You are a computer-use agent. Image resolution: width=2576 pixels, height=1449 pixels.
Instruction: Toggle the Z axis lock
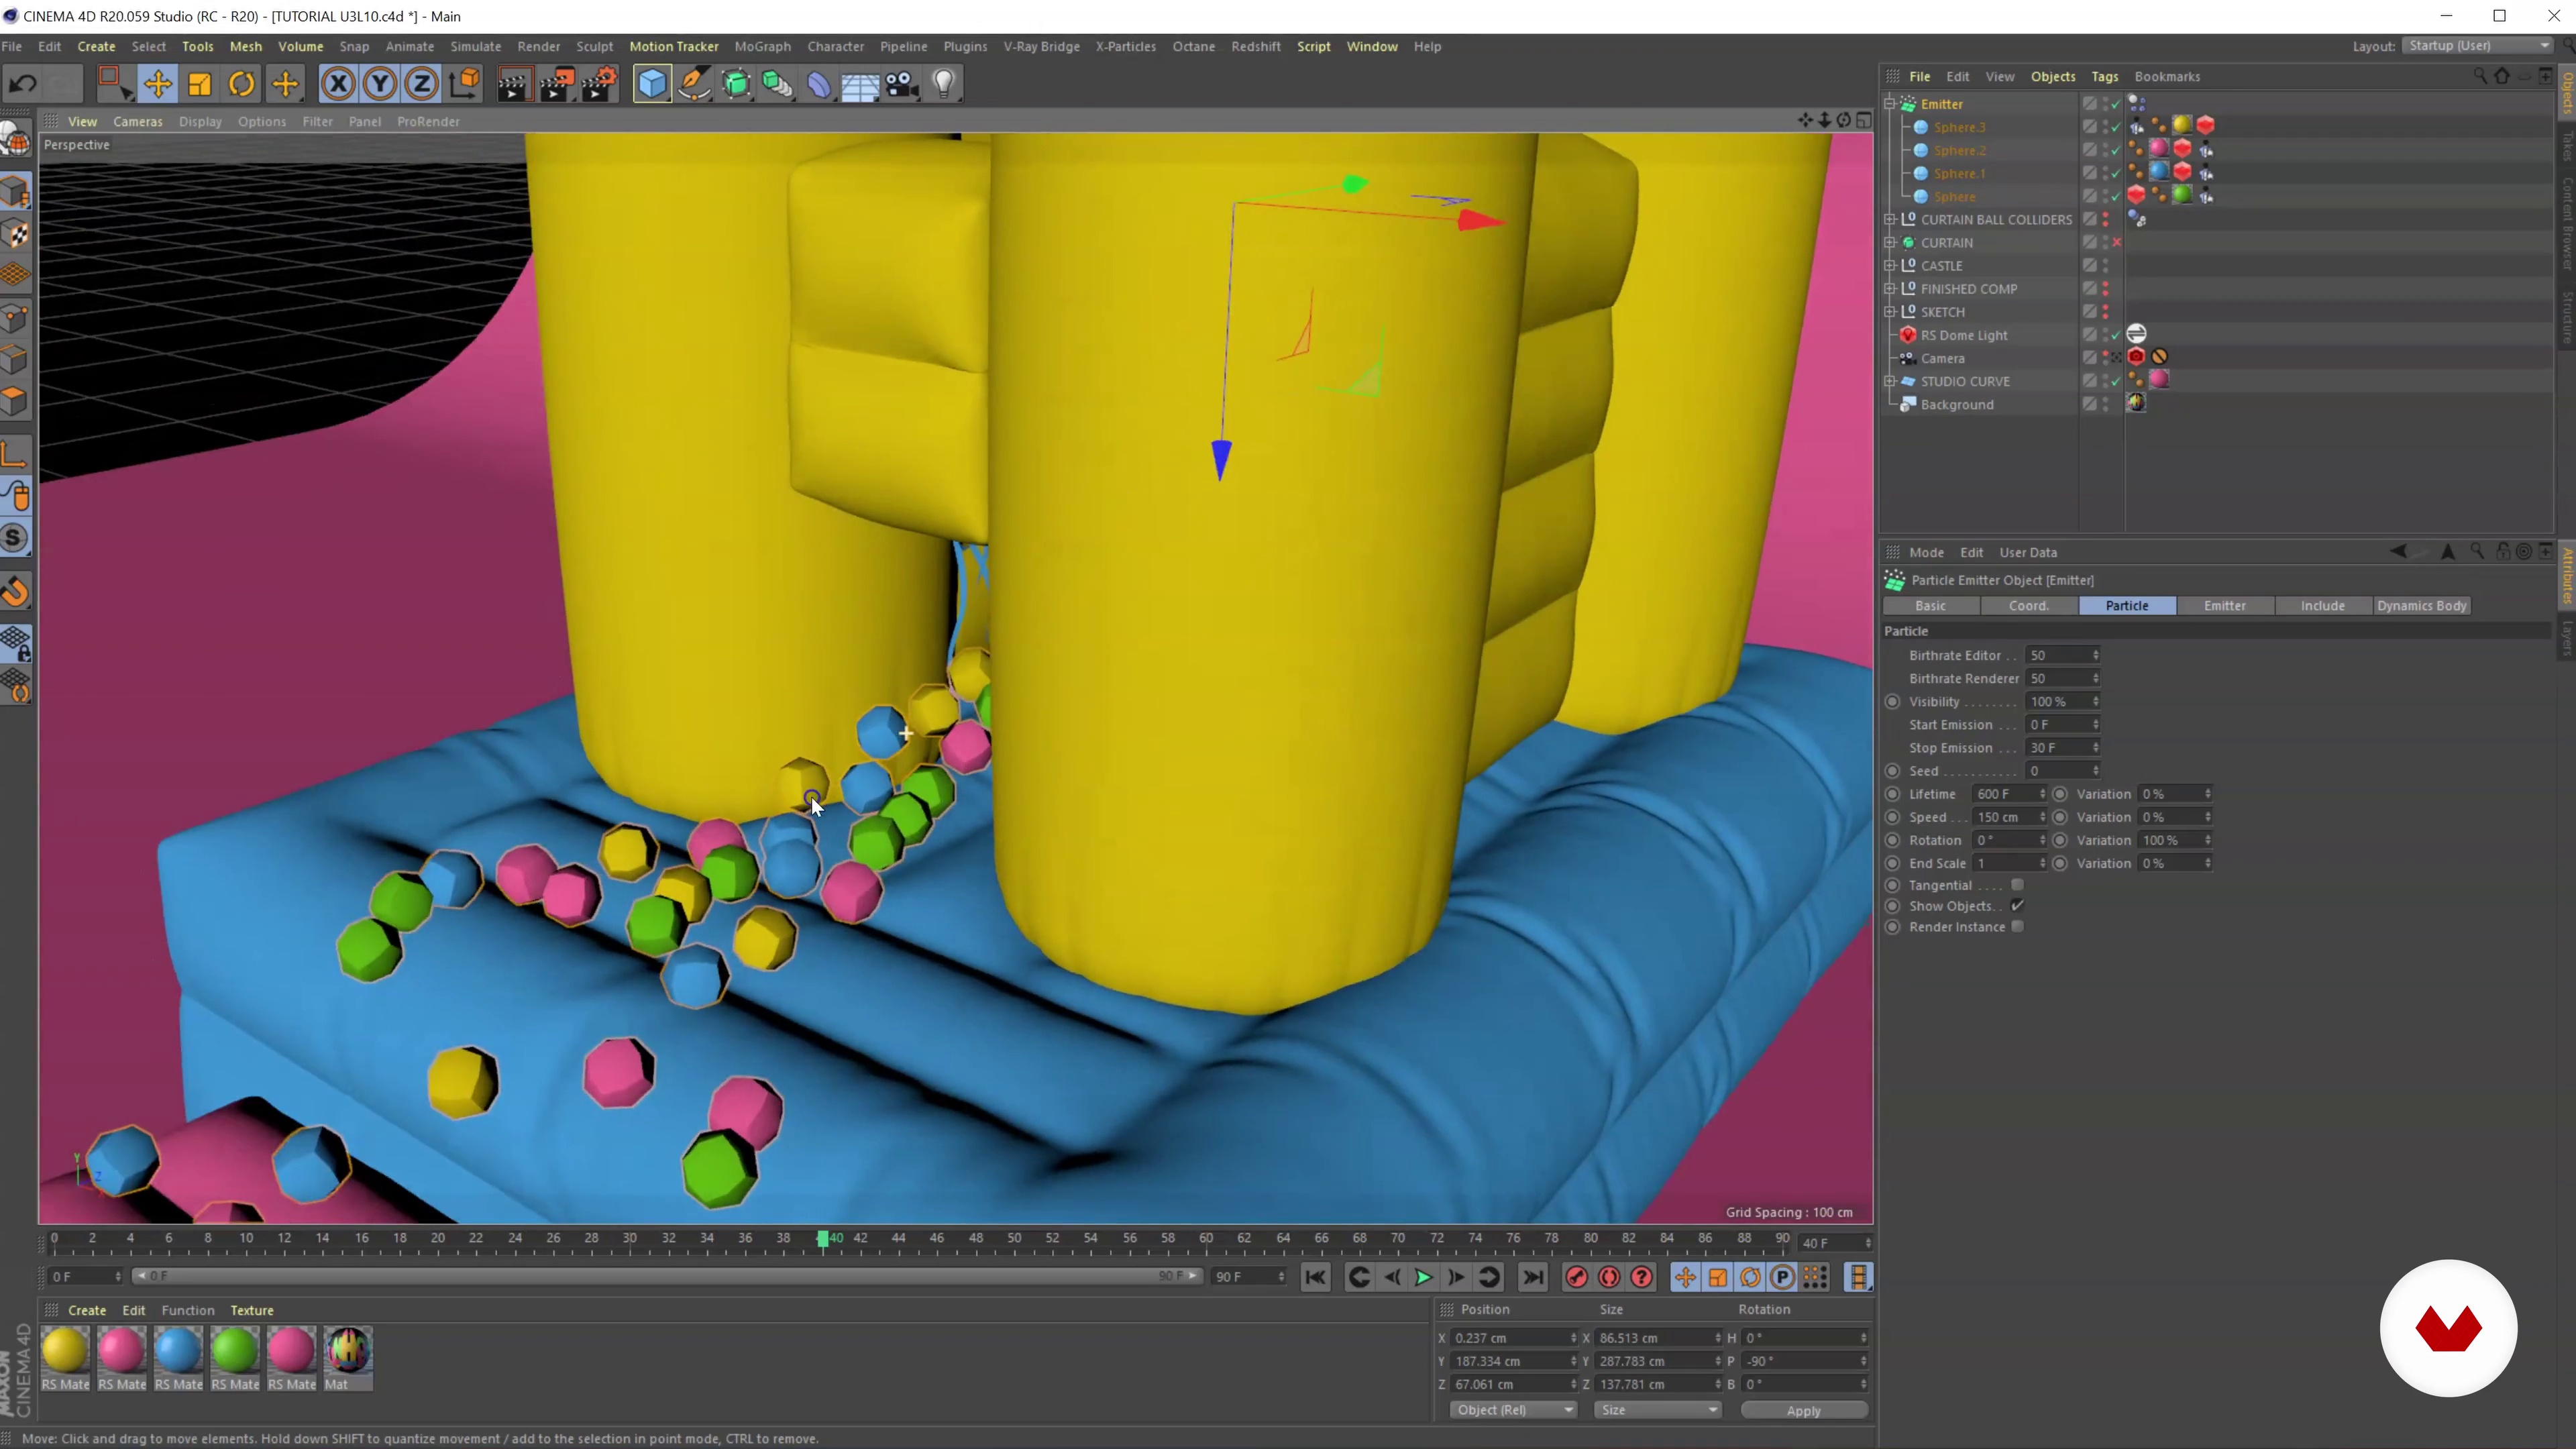422,84
